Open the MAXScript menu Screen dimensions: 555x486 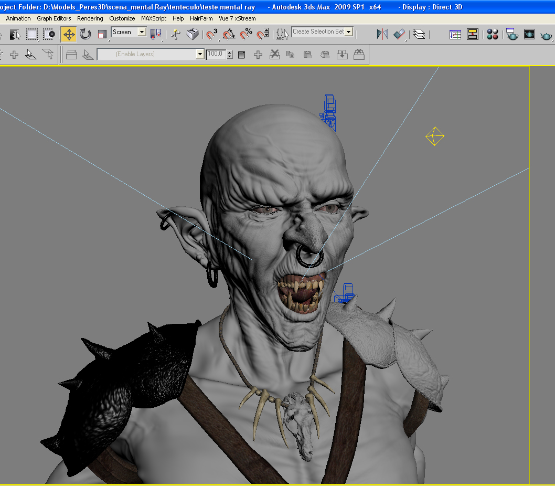click(x=154, y=18)
